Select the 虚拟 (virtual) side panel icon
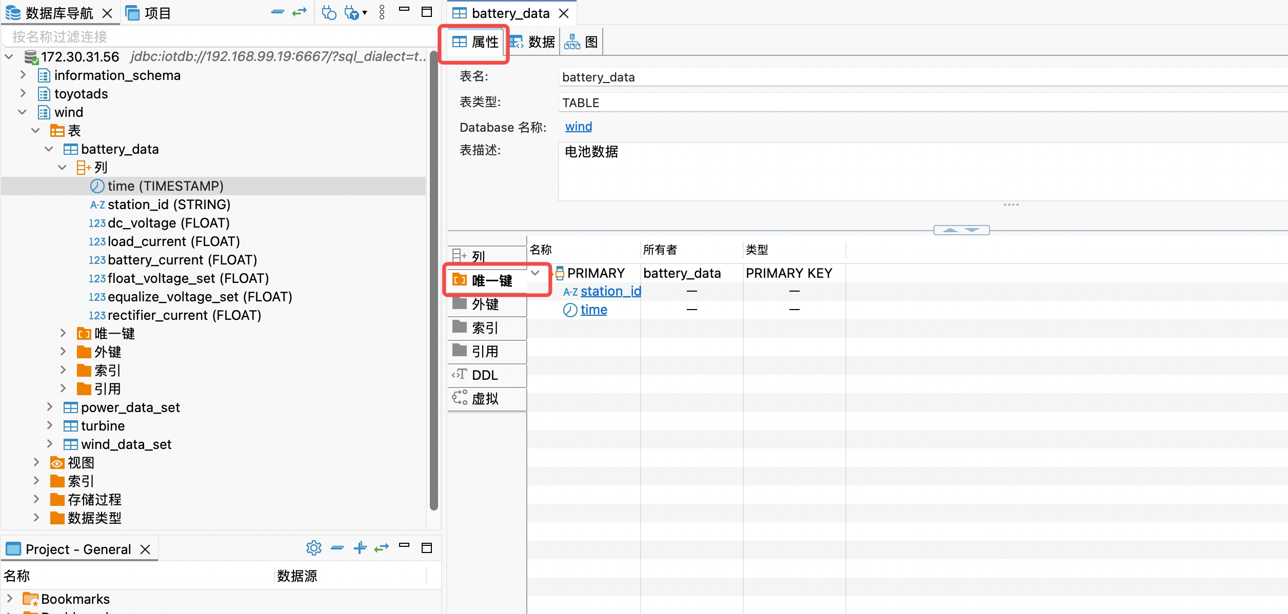The height and width of the screenshot is (614, 1288). pos(484,399)
